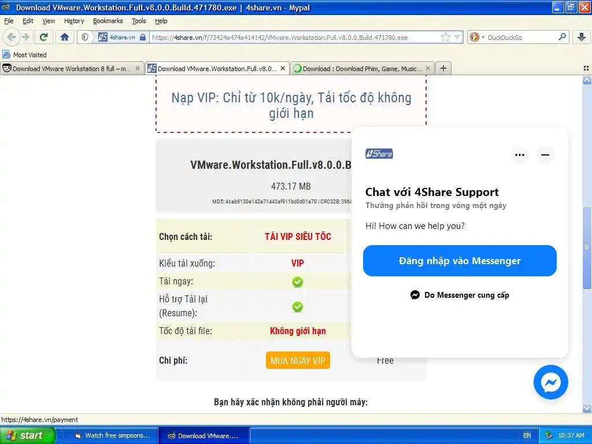This screenshot has width=592, height=444.
Task: List all tabs button
Action: (586, 68)
